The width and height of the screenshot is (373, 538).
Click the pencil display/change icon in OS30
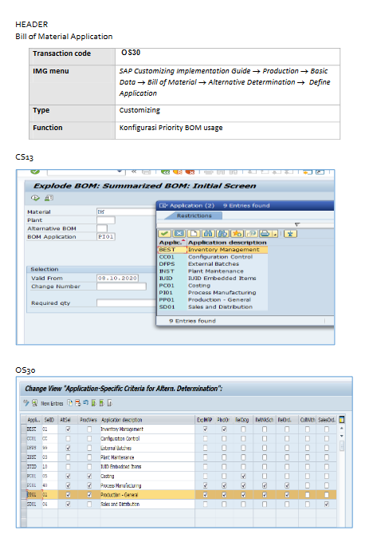coord(26,403)
